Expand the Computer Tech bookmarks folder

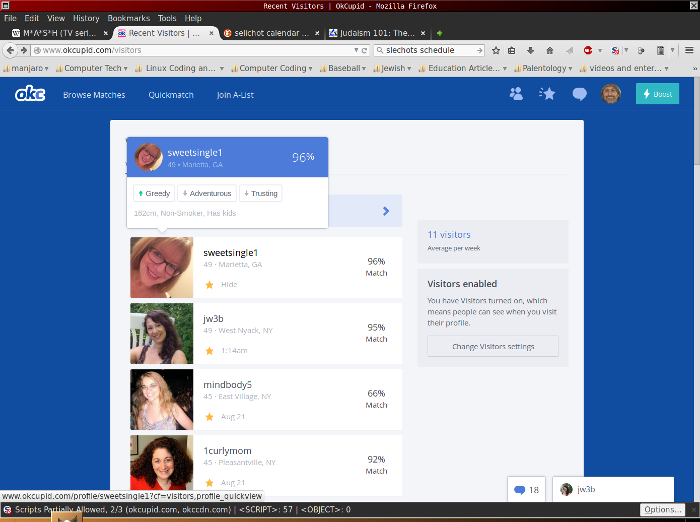(x=92, y=68)
